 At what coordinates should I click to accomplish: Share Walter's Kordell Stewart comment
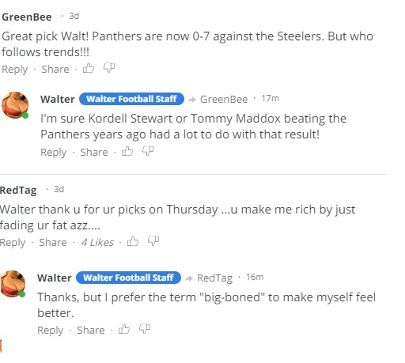point(94,152)
